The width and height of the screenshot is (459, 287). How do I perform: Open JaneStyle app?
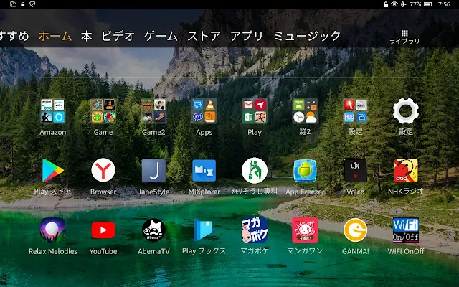click(x=153, y=171)
